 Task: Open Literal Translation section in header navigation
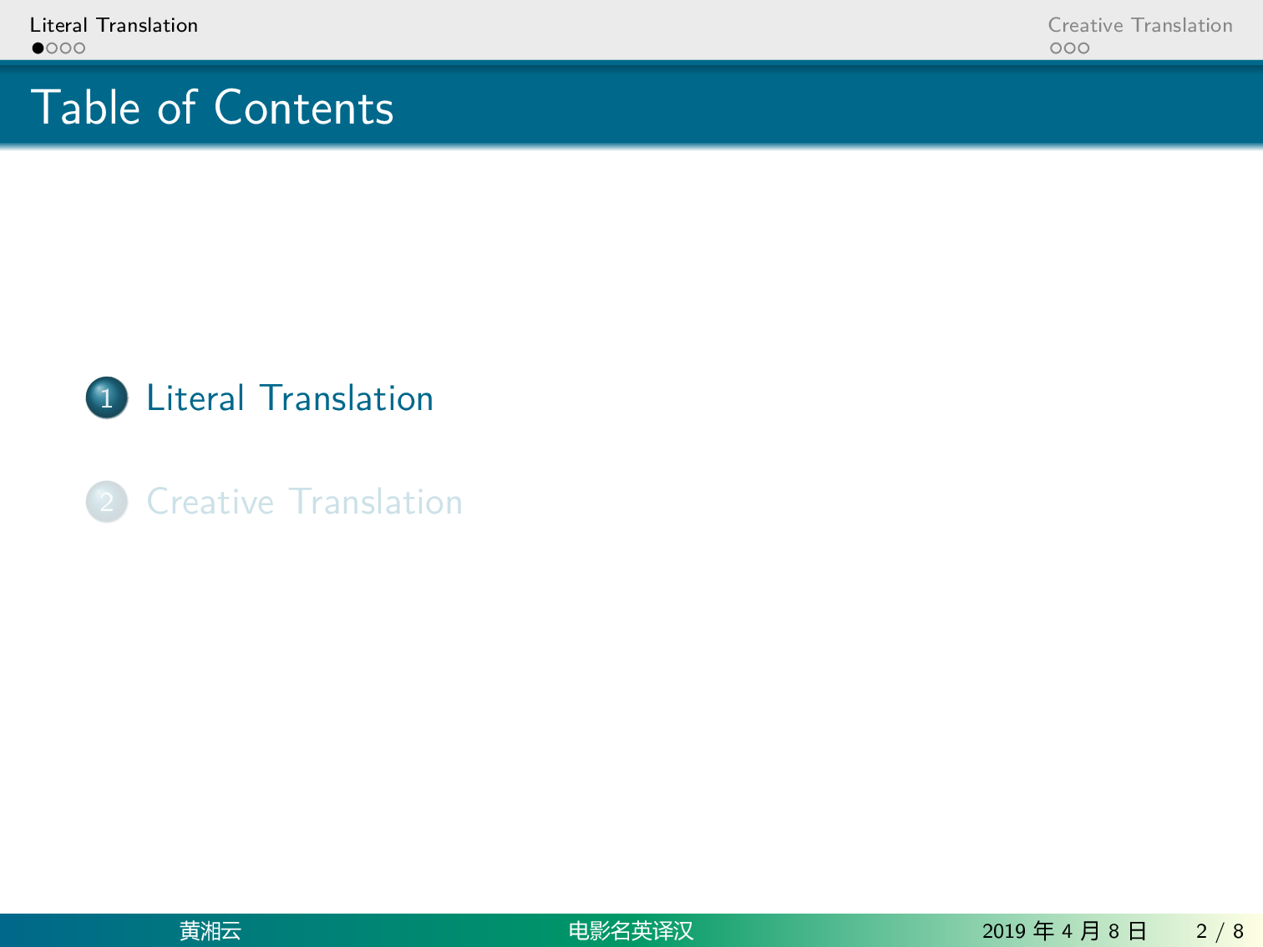pyautogui.click(x=114, y=25)
